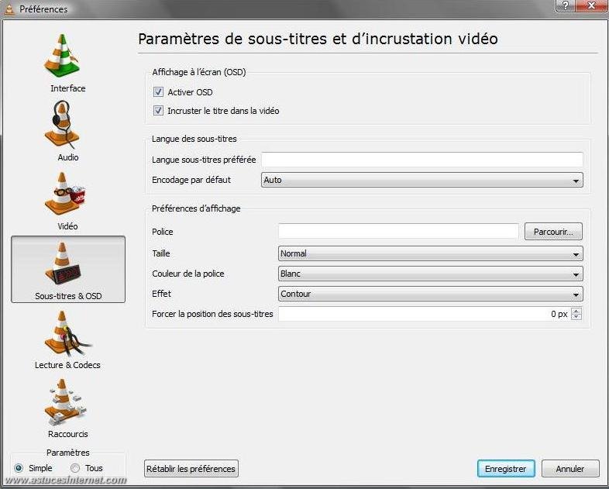
Task: Click the Annuler button
Action: [570, 469]
